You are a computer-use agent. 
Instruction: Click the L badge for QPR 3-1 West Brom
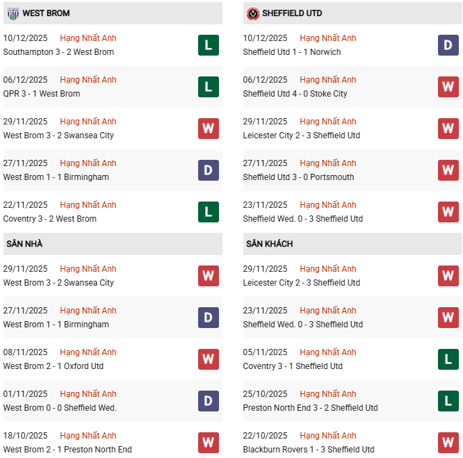pyautogui.click(x=208, y=87)
